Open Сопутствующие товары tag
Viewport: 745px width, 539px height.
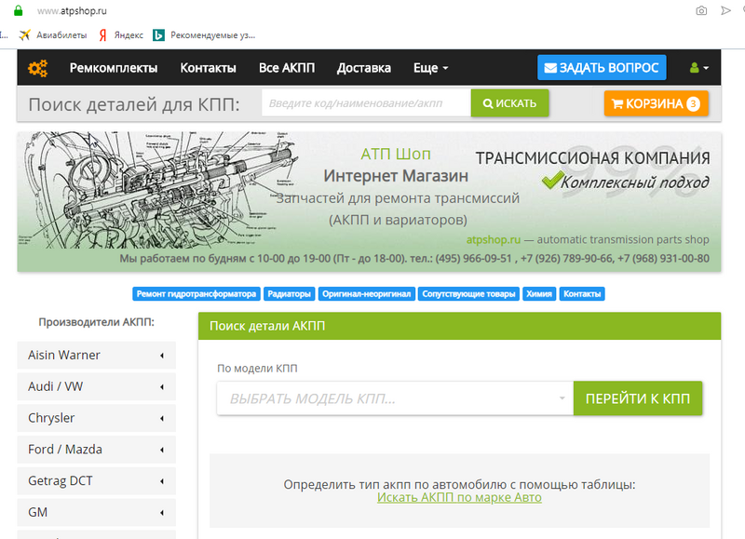(x=469, y=294)
